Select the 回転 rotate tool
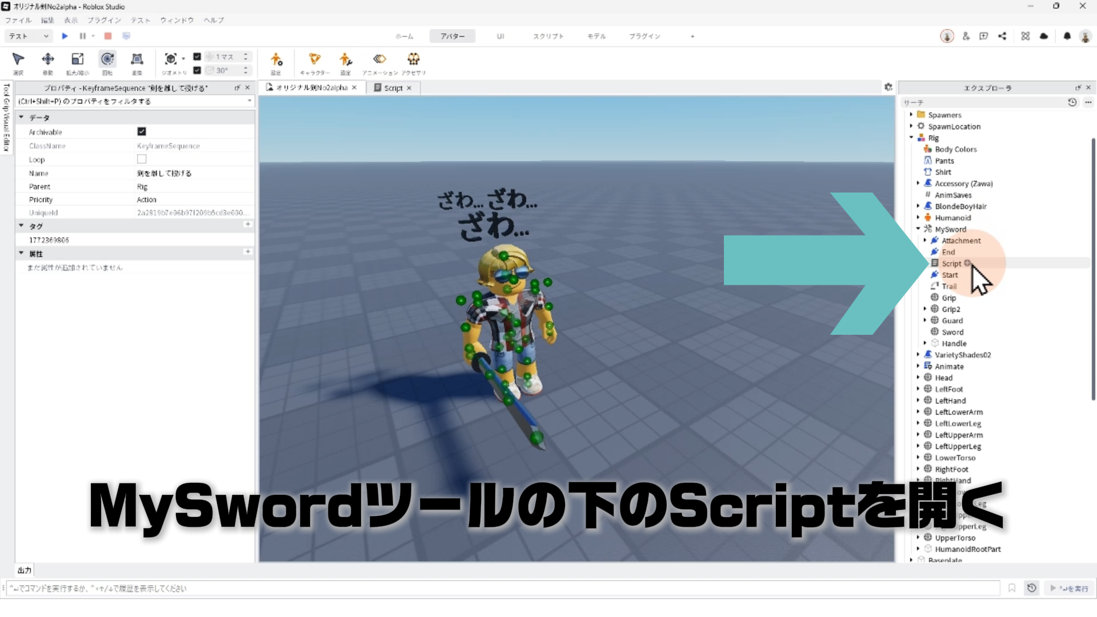The height and width of the screenshot is (617, 1097). (107, 59)
